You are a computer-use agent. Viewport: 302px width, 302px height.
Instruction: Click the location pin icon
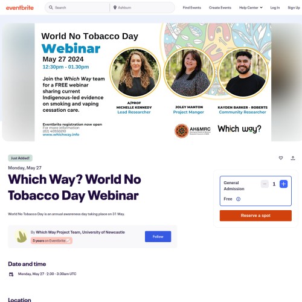click(x=115, y=7)
